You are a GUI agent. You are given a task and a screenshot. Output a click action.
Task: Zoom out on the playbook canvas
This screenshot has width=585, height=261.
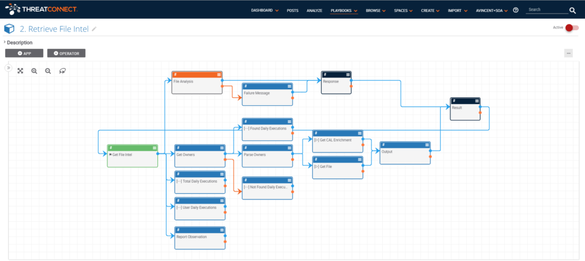48,71
